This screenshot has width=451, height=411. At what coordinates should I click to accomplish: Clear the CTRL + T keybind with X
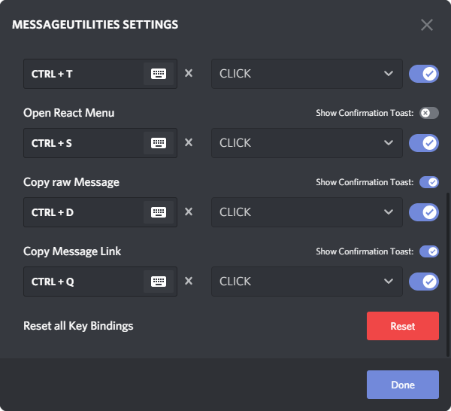point(189,73)
